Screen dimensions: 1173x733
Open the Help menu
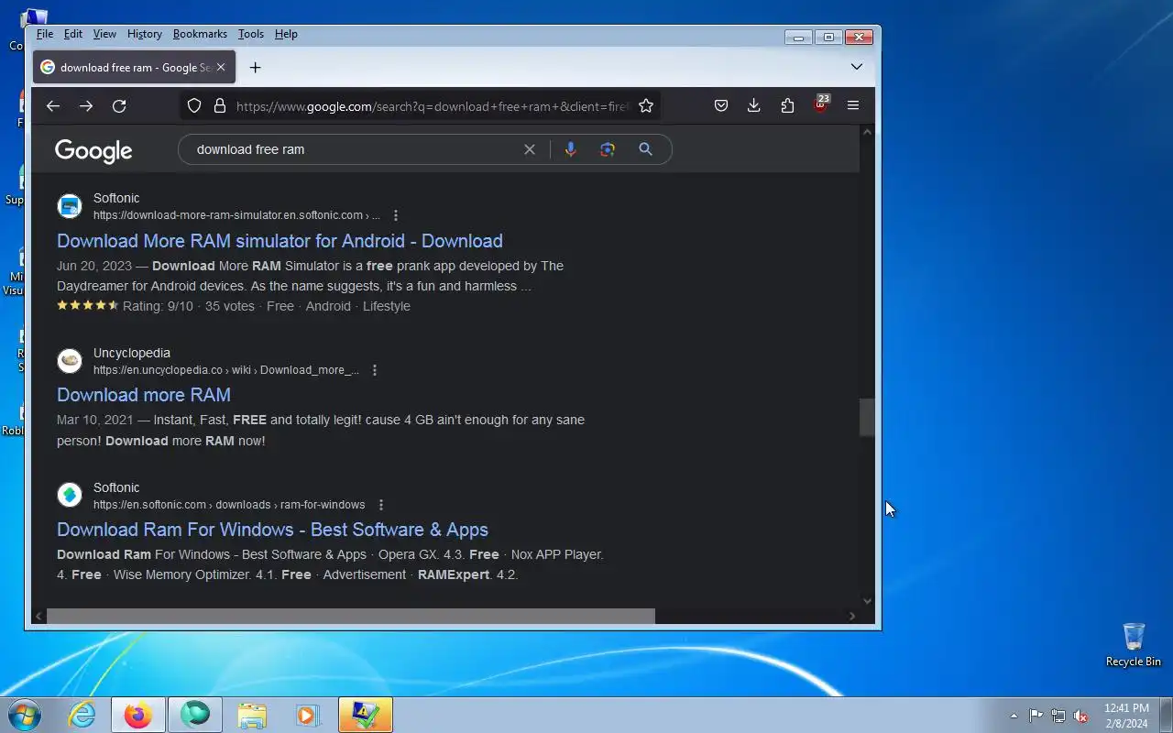(x=286, y=34)
